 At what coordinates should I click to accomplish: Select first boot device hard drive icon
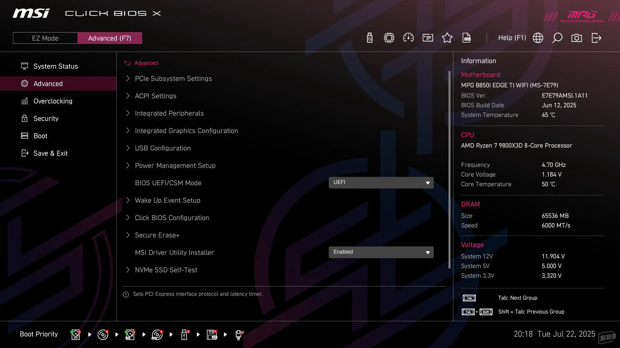[76, 334]
